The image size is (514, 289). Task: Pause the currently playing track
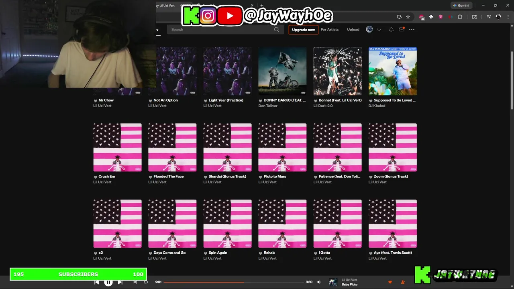click(x=108, y=282)
